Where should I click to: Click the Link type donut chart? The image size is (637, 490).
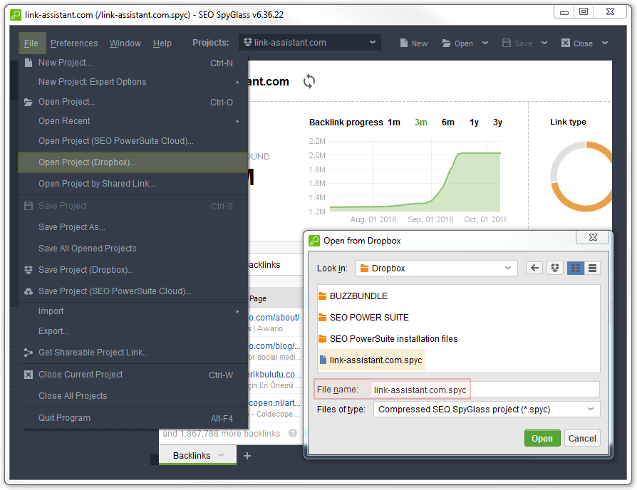[x=581, y=176]
